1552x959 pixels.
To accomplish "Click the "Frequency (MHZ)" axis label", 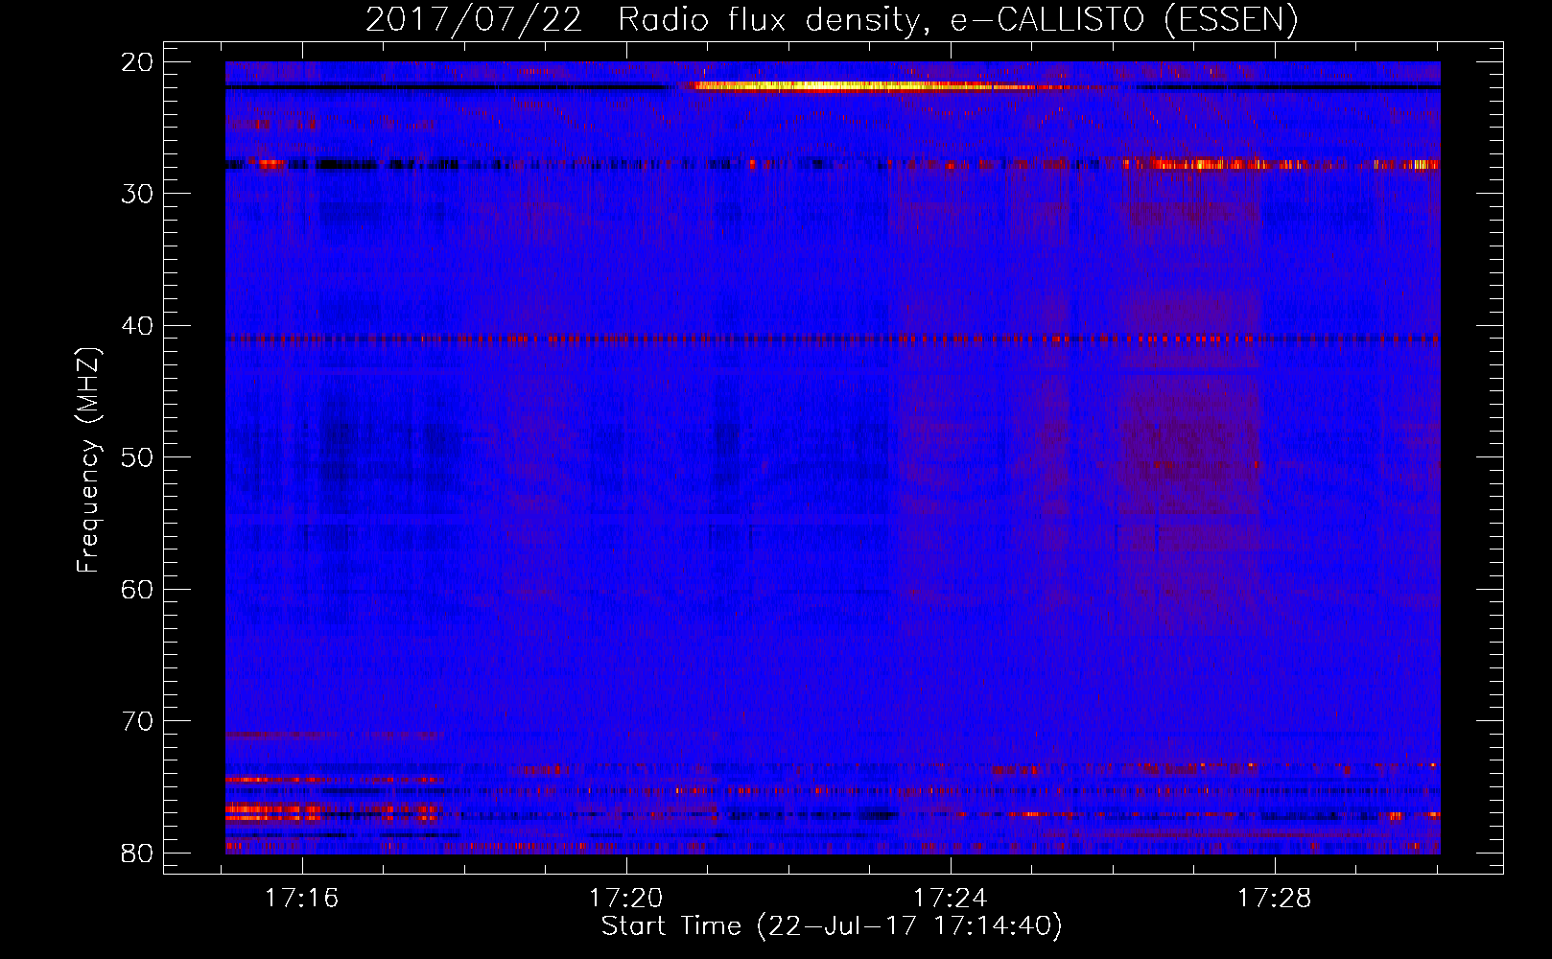I will point(87,460).
